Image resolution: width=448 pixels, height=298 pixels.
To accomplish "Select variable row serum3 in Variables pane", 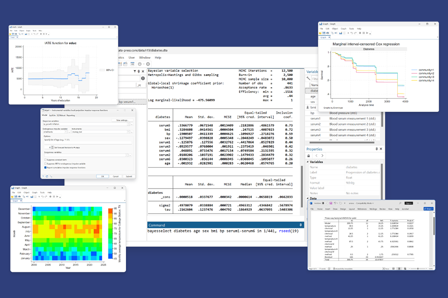I will click(343, 130).
